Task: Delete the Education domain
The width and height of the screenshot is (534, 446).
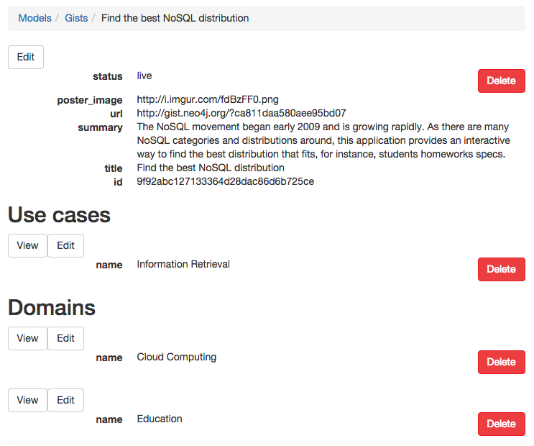Action: coord(502,424)
